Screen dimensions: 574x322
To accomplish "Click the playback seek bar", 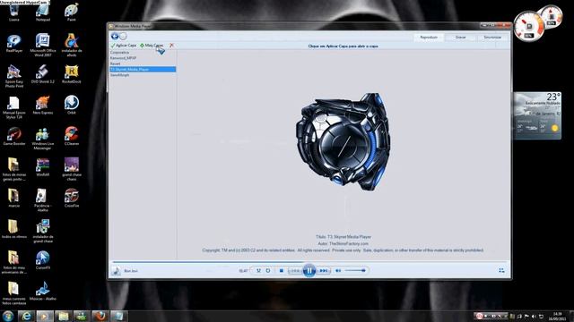I will click(309, 262).
